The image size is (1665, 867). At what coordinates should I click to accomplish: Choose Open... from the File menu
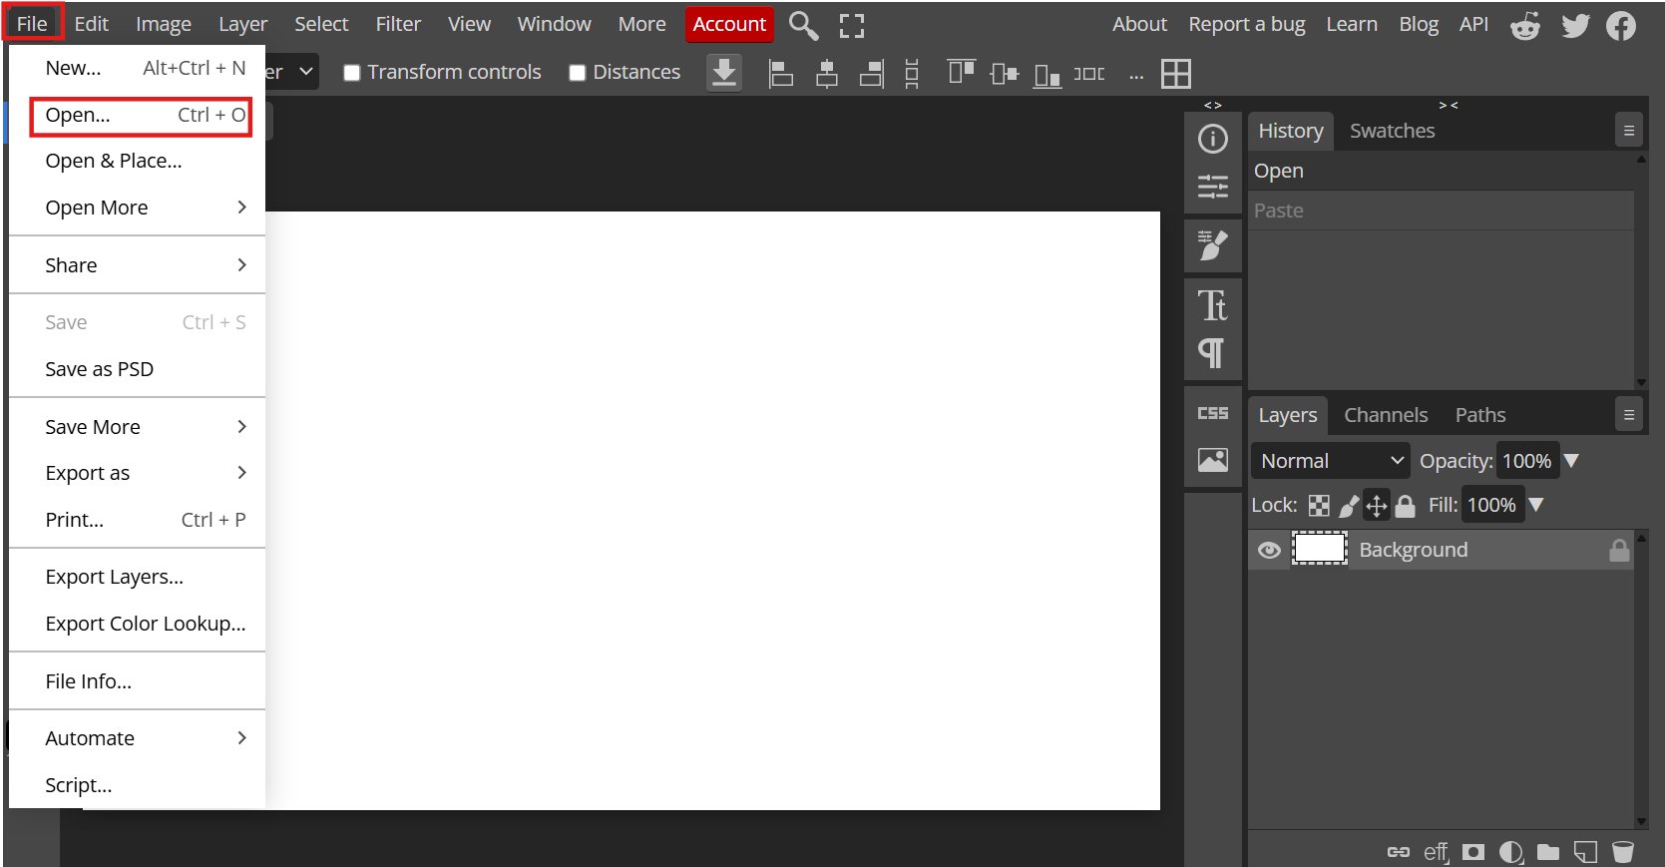point(140,116)
